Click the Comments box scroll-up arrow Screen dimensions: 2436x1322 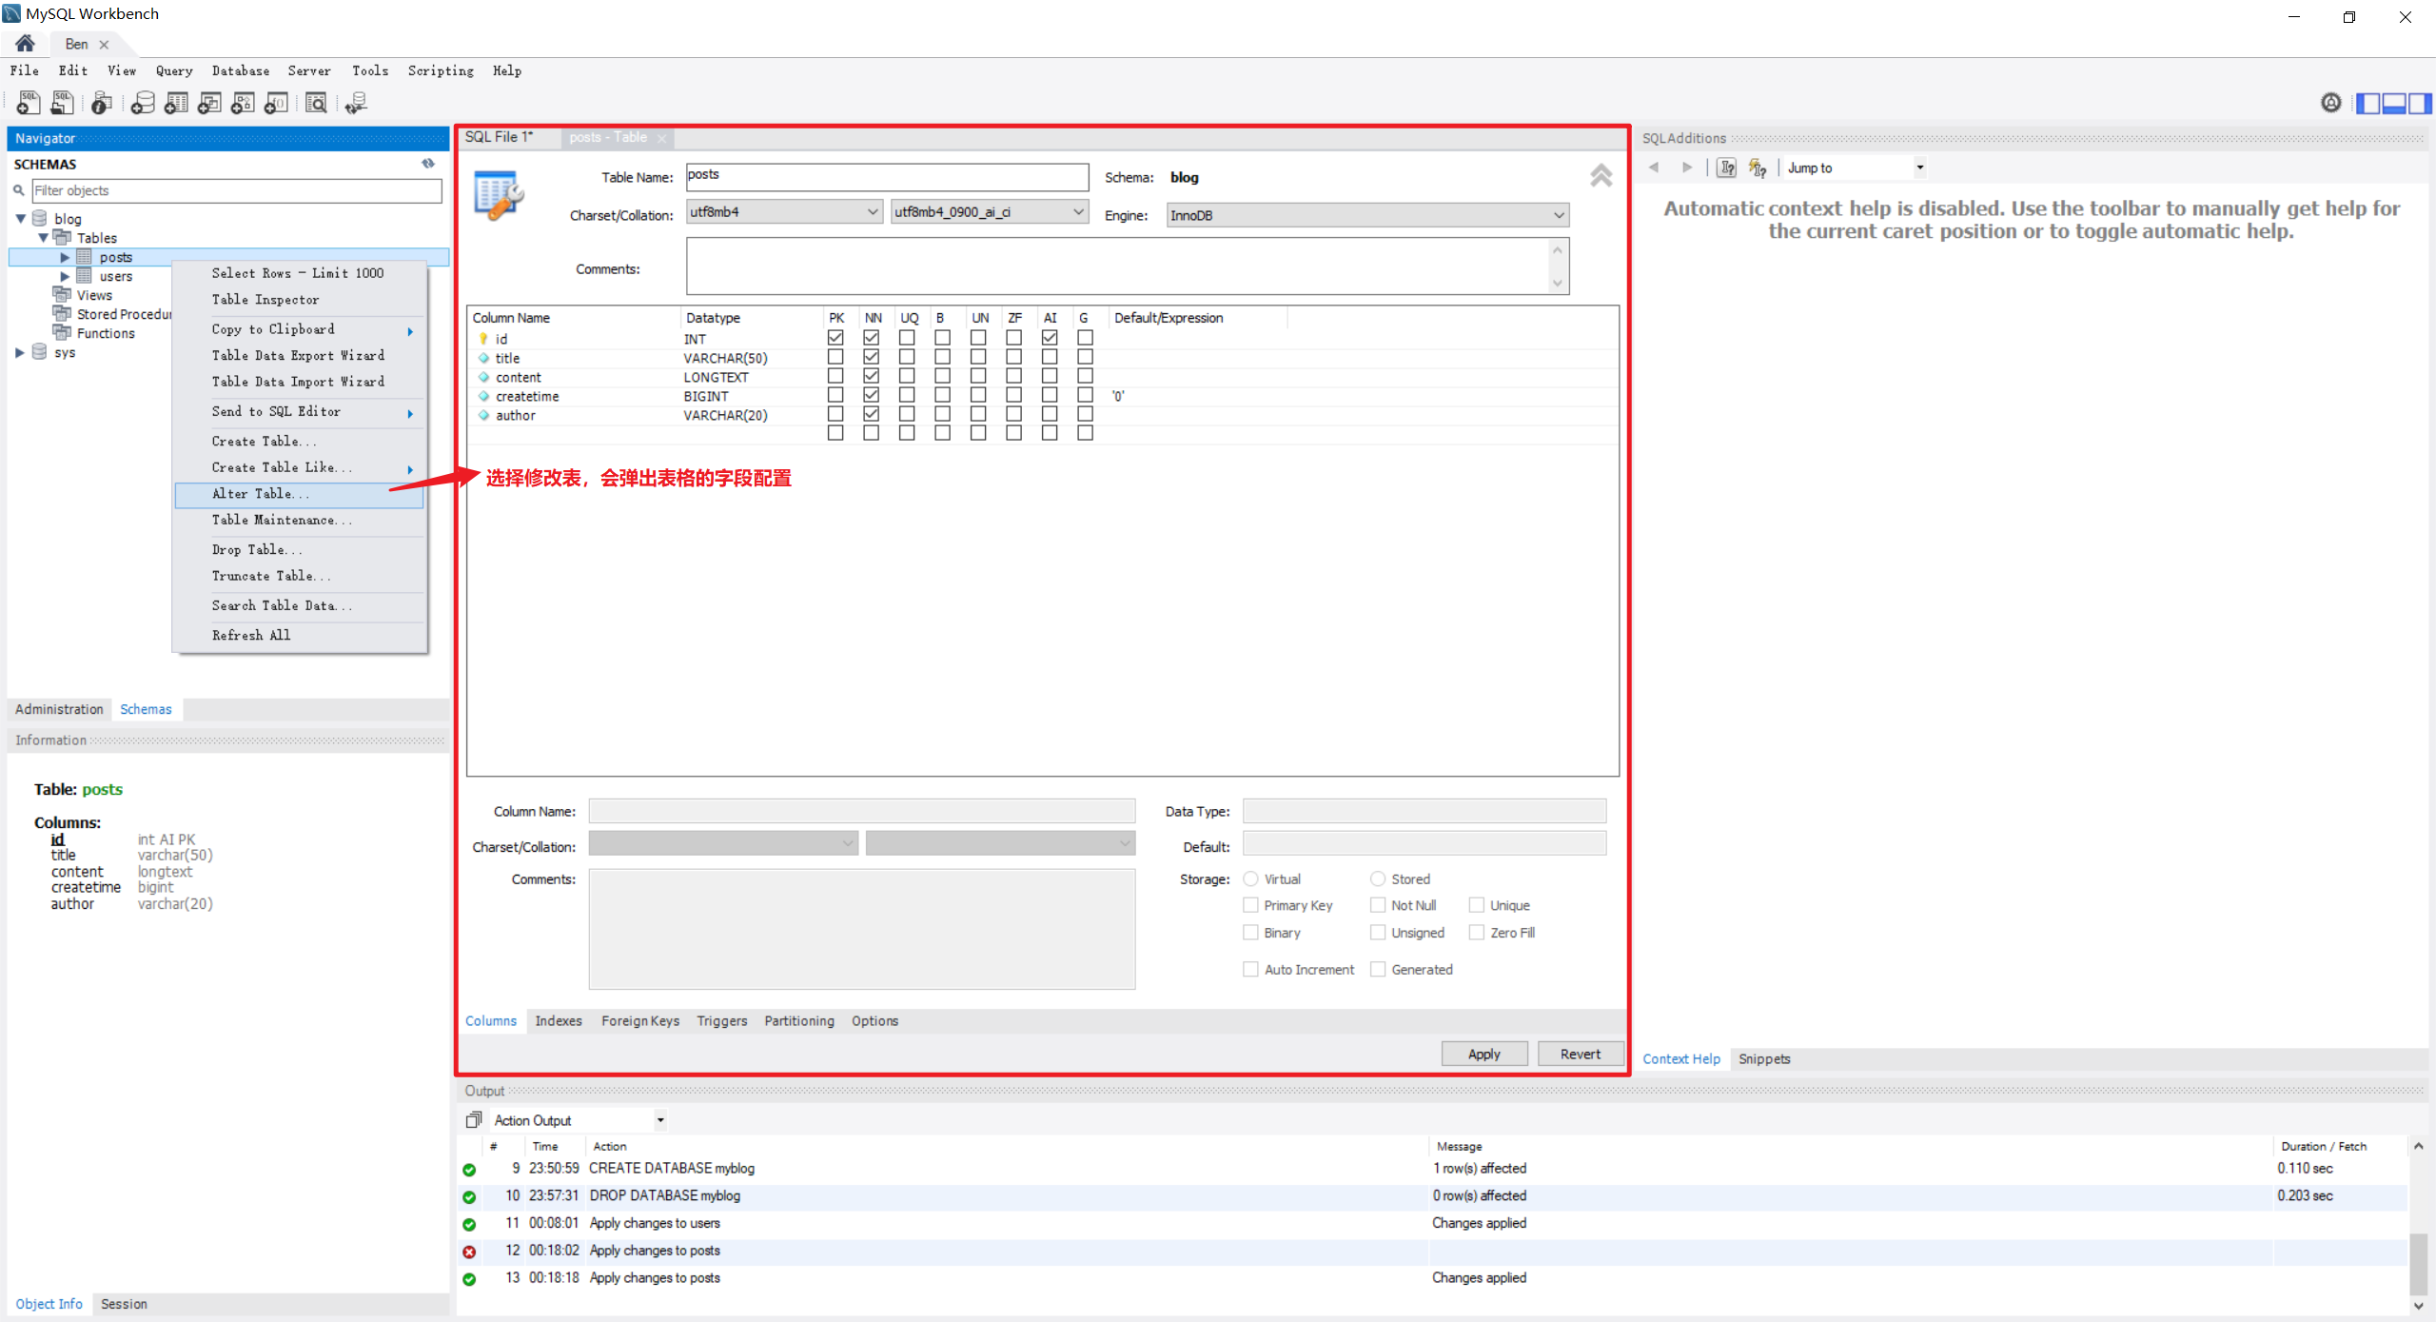tap(1558, 251)
